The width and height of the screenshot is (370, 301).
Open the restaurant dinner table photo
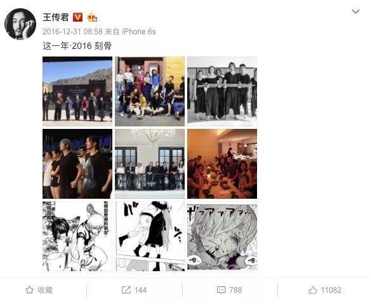click(x=222, y=164)
